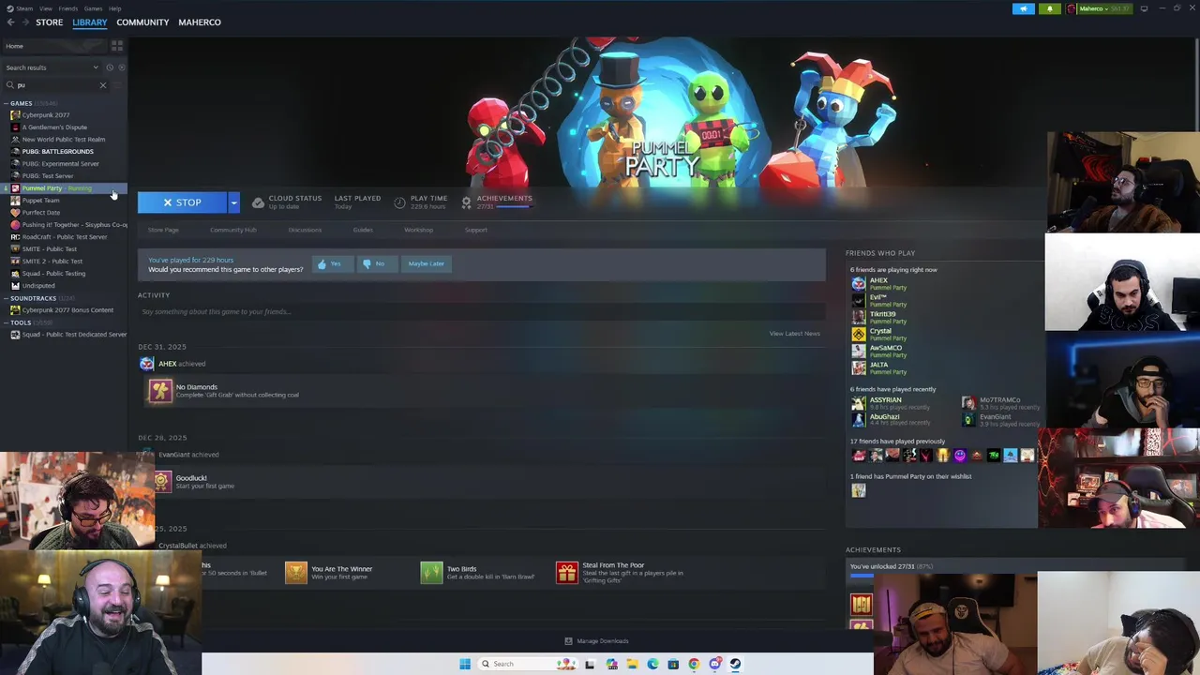Click the library Home button
Screen dimensions: 1200x675
click(x=54, y=46)
